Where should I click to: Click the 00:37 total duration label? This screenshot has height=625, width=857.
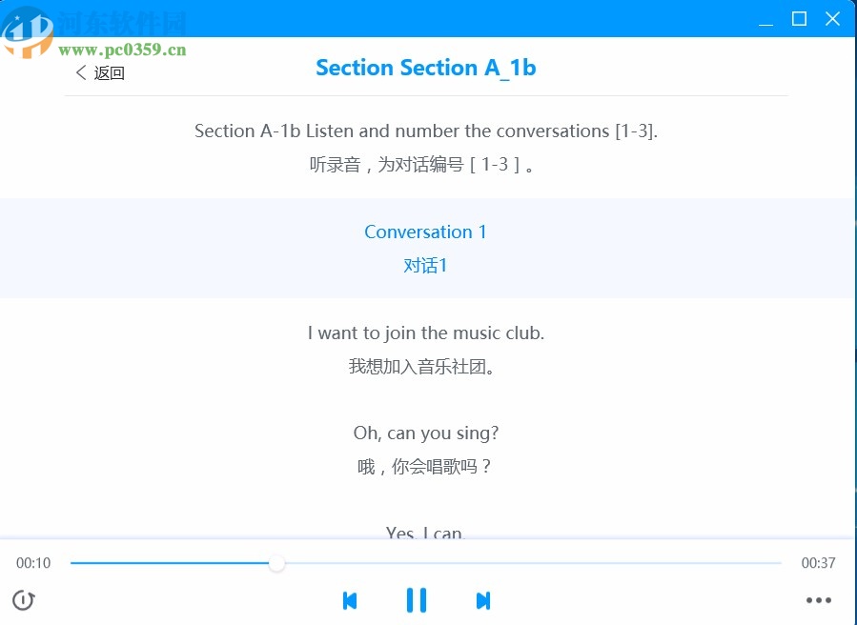pos(818,563)
